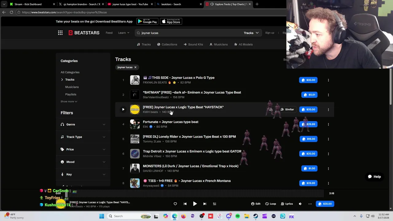393x221 pixels.
Task: Seek within the track waveform progress bar
Action: (x=194, y=193)
